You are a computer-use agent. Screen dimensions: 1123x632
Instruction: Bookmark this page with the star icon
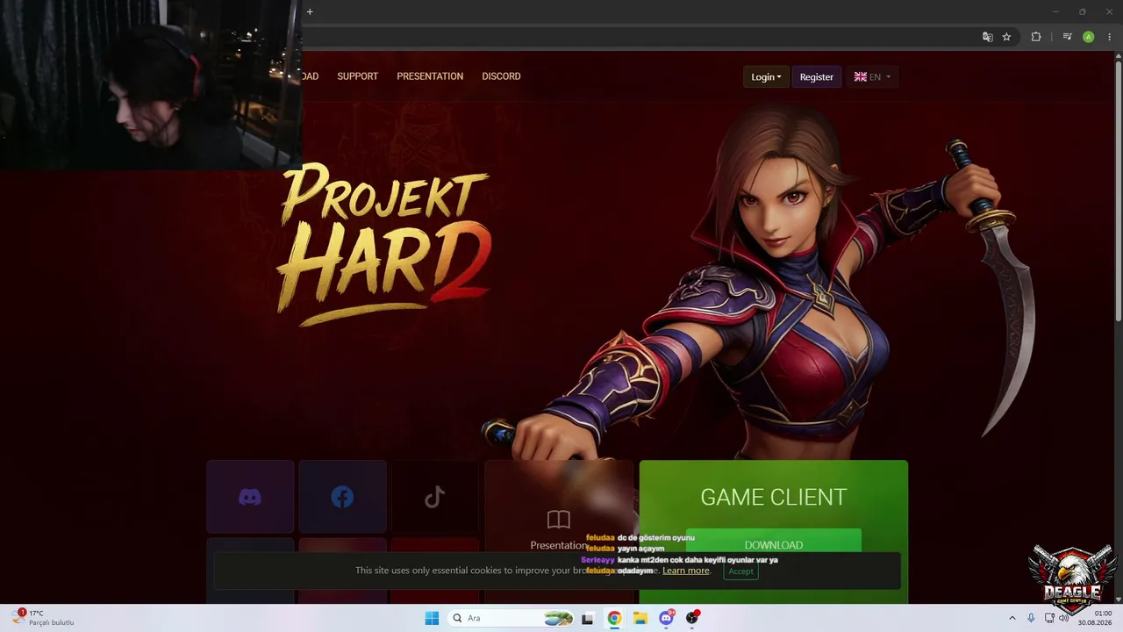pyautogui.click(x=1006, y=37)
